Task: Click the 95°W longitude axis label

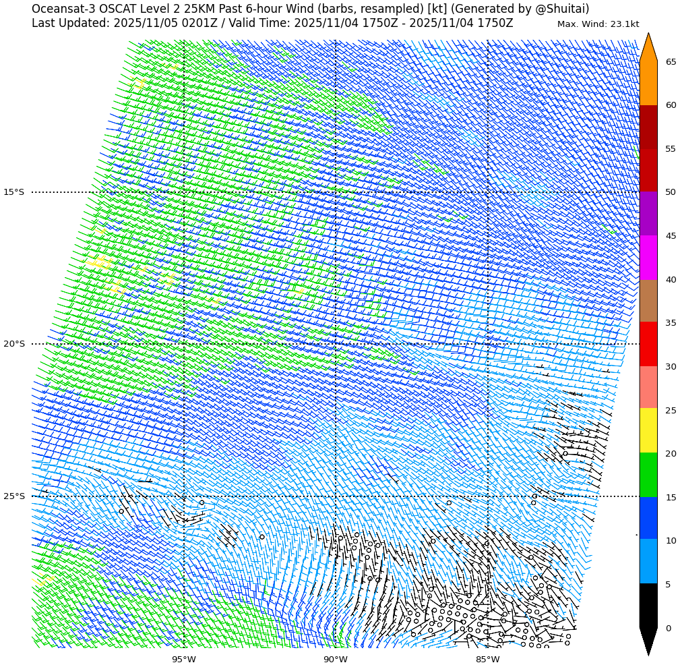Action: [184, 660]
